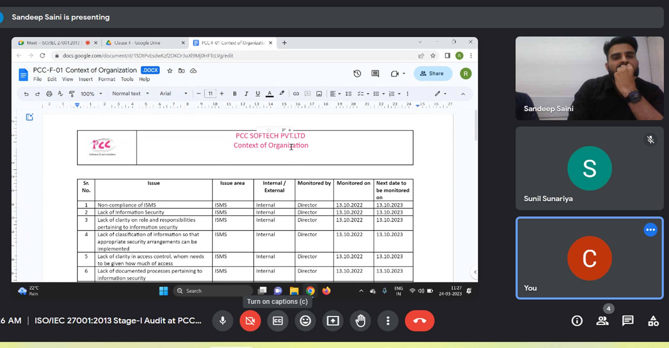Click the Bold formatting icon
The height and width of the screenshot is (348, 669).
[234, 93]
